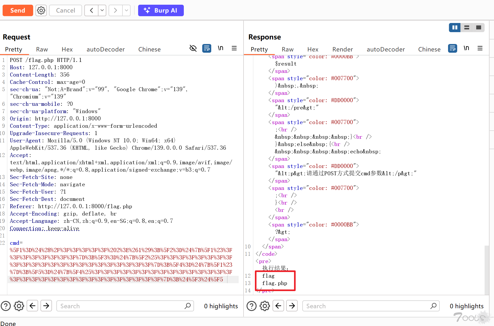
Task: Click the Content-Length: 356 header
Action: tap(40, 75)
